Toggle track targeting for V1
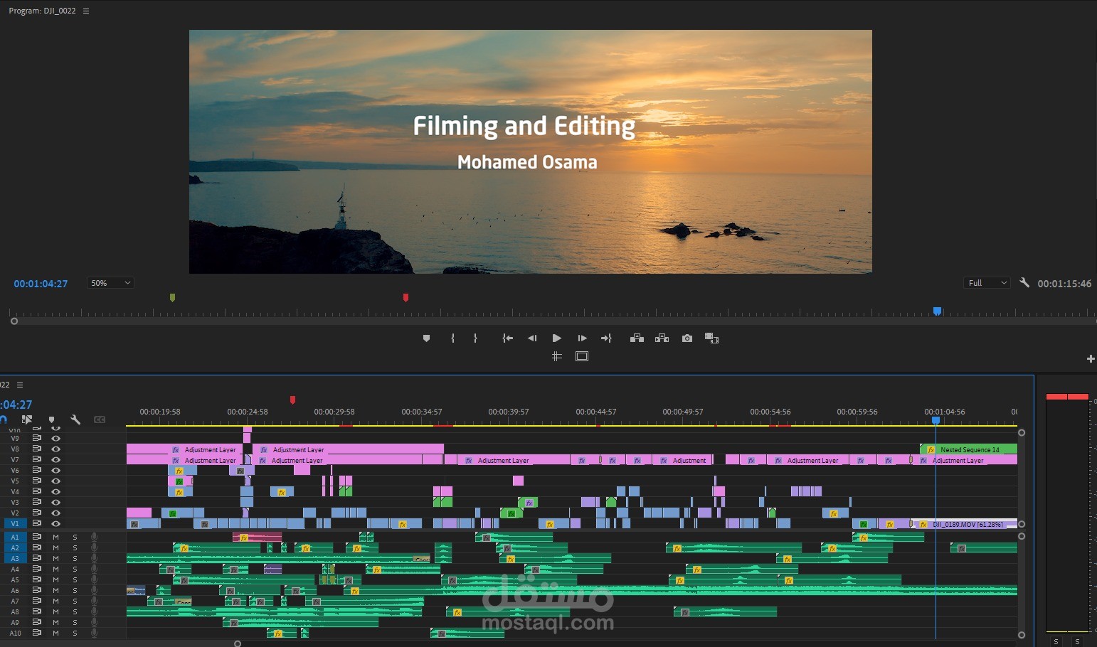 click(15, 524)
